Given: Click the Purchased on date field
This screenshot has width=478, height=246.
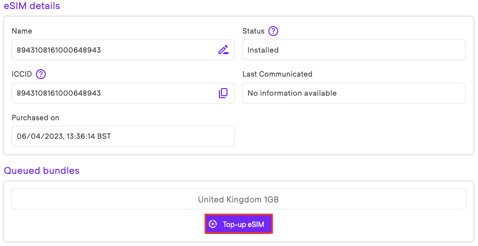Looking at the screenshot, I should point(123,136).
